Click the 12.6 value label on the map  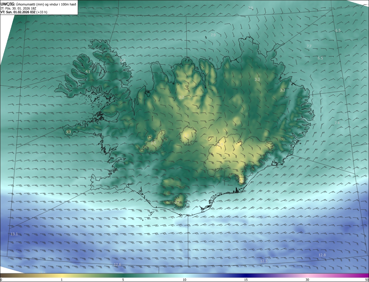[117, 265]
